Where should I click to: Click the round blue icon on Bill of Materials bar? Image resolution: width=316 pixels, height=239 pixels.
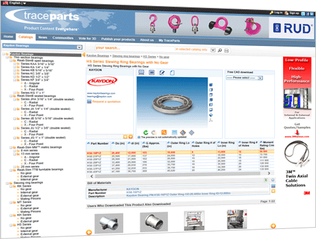pos(272,180)
